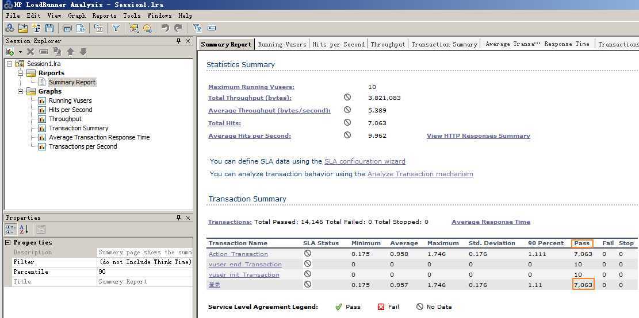Switch to the Hits per Second tab
The image size is (639, 318).
(338, 44)
